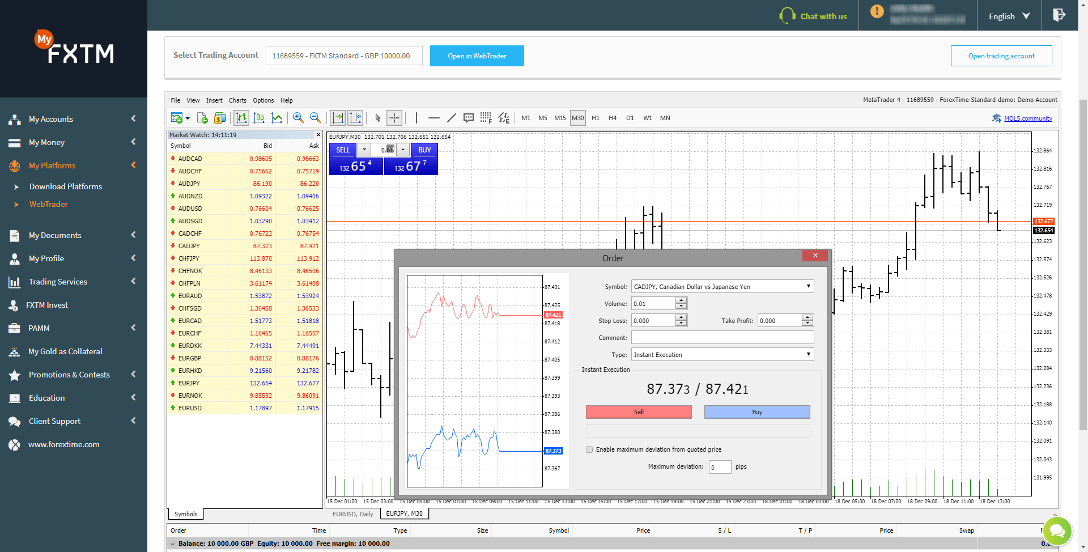
Task: Draw a vertical line
Action: click(x=416, y=118)
